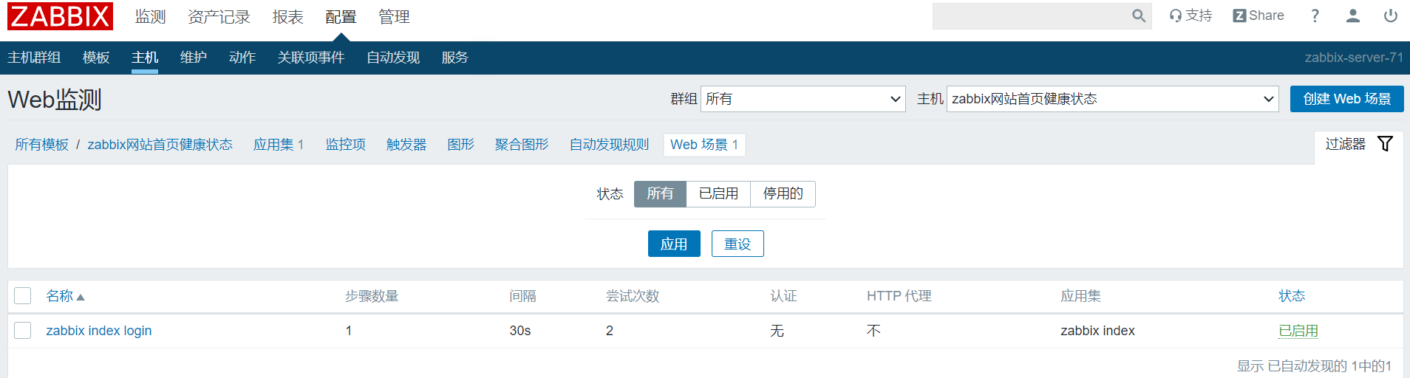The width and height of the screenshot is (1410, 378).
Task: Go to 关联项事件 submenu
Action: pos(311,58)
